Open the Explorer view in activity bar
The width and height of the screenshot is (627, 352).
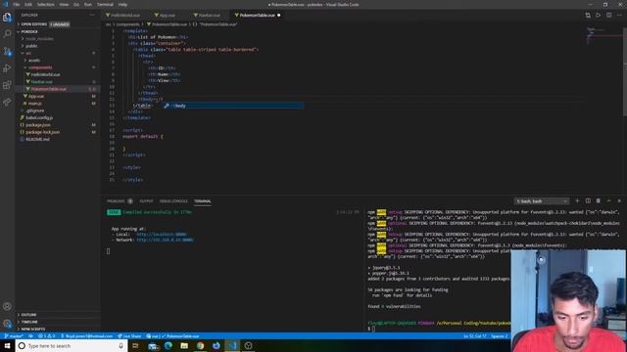coord(7,18)
